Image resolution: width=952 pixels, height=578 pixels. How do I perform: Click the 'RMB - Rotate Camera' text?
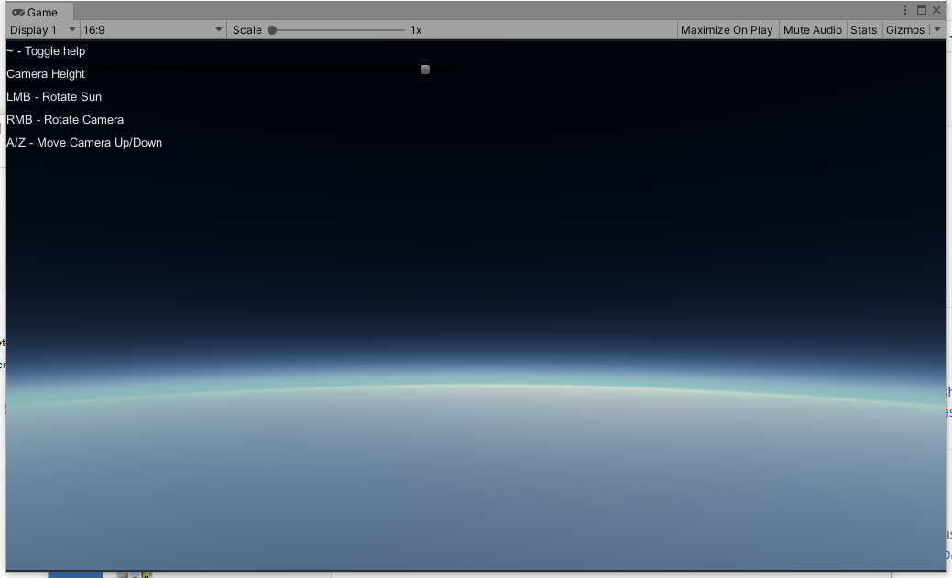pyautogui.click(x=65, y=120)
